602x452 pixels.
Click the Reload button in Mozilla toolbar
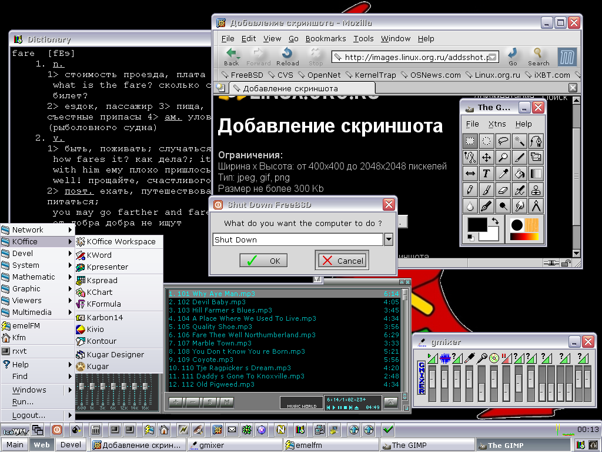tap(287, 57)
